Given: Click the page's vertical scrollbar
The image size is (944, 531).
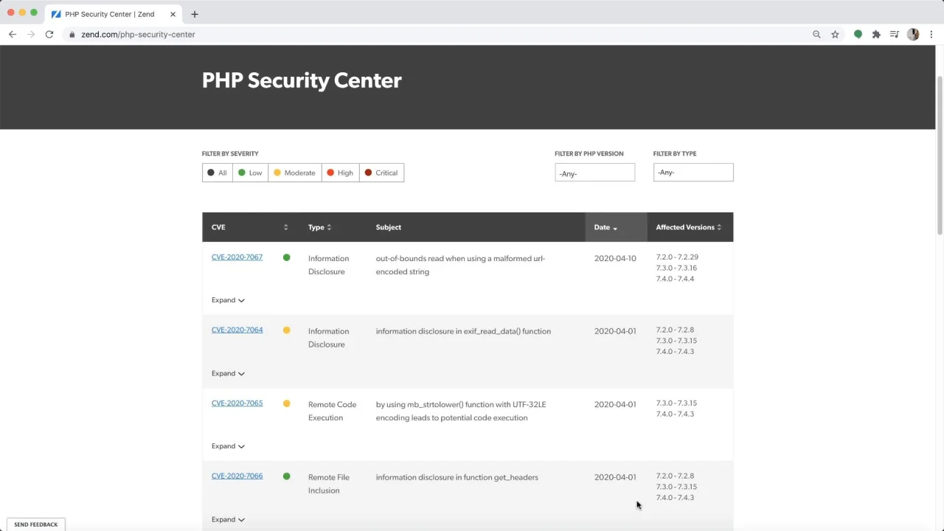Looking at the screenshot, I should pos(940,155).
